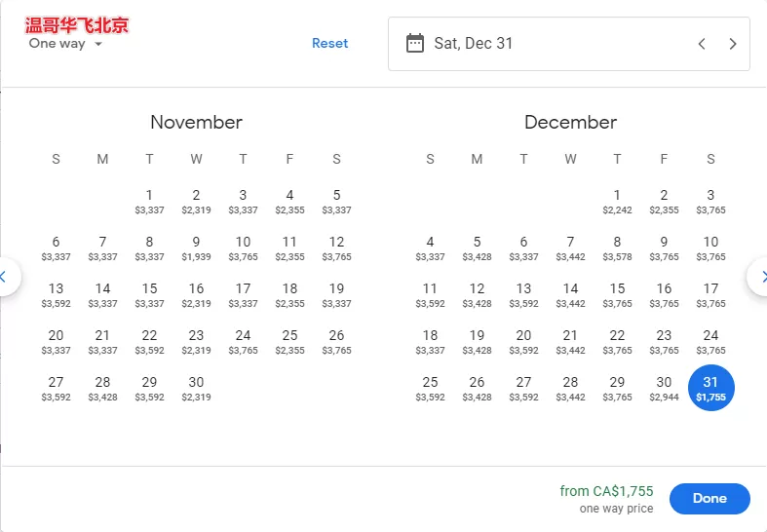Click the Sat, Dec 31 date field

[569, 44]
